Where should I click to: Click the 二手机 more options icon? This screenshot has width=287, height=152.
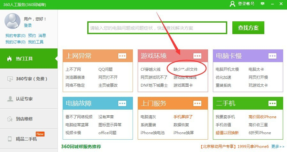272,103
